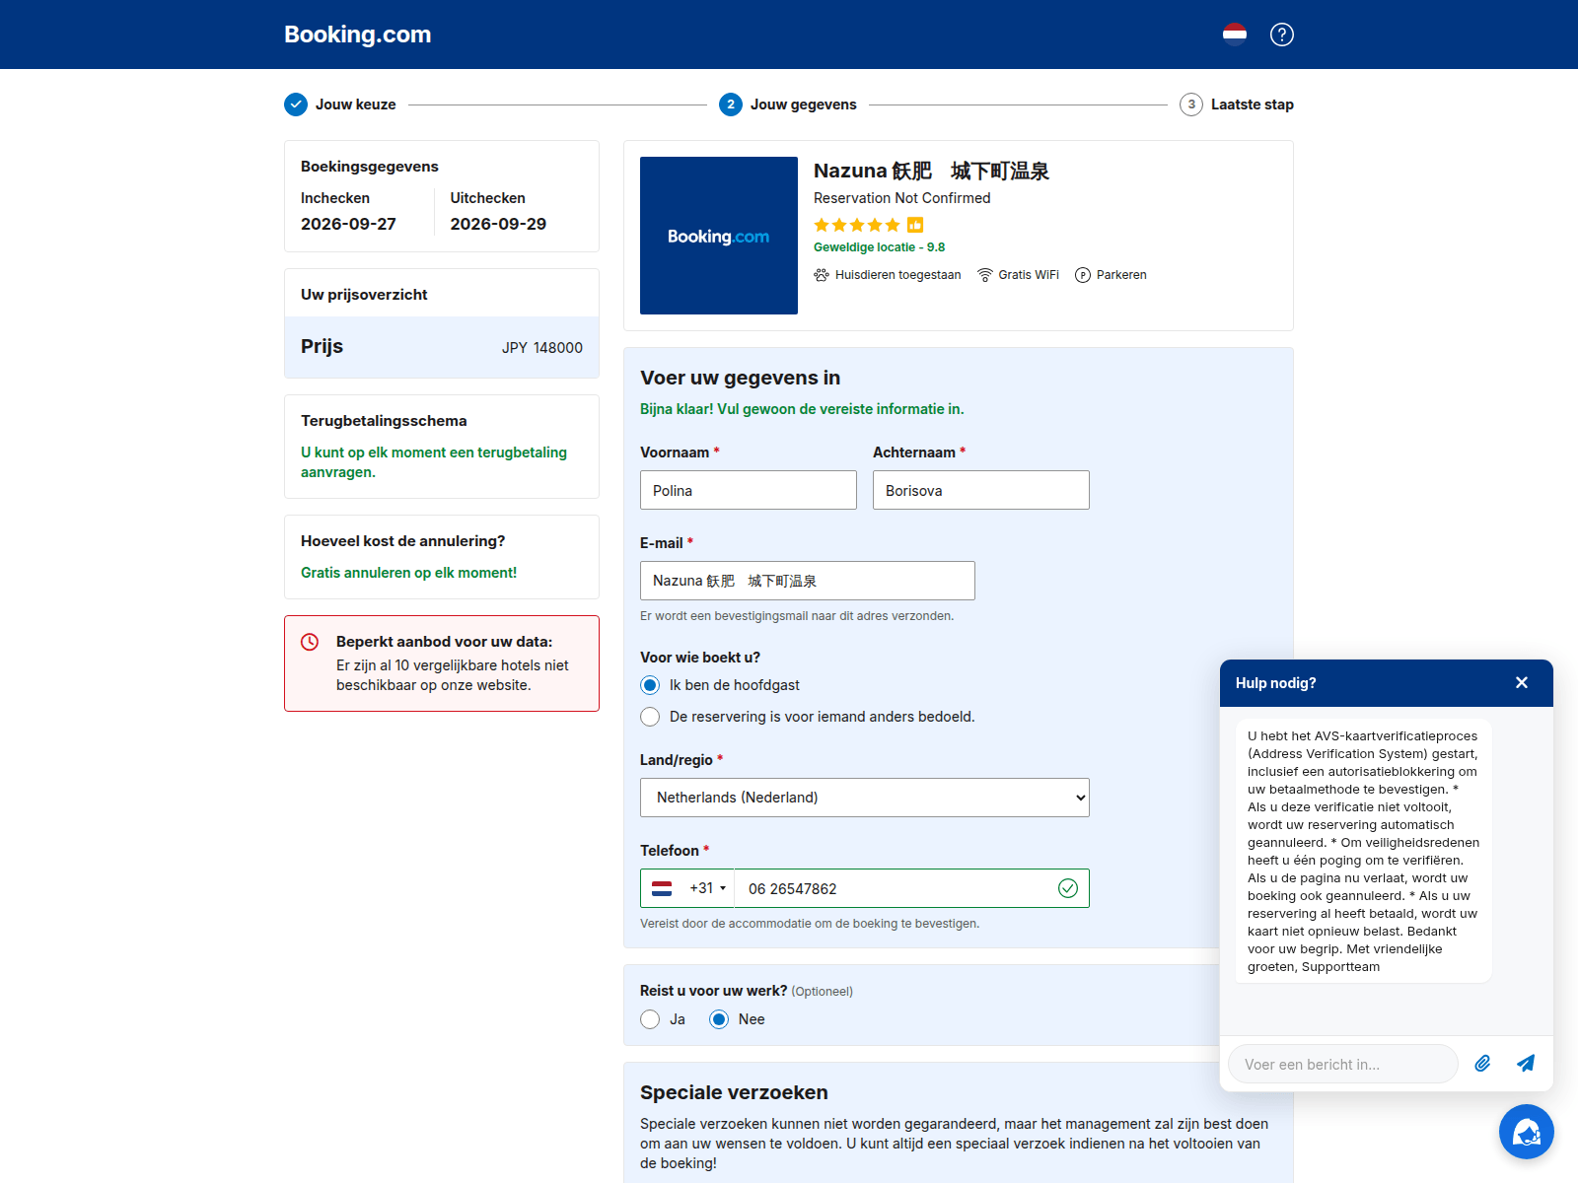This screenshot has width=1578, height=1183.
Task: Open the language selector flag icon
Action: click(x=1235, y=35)
